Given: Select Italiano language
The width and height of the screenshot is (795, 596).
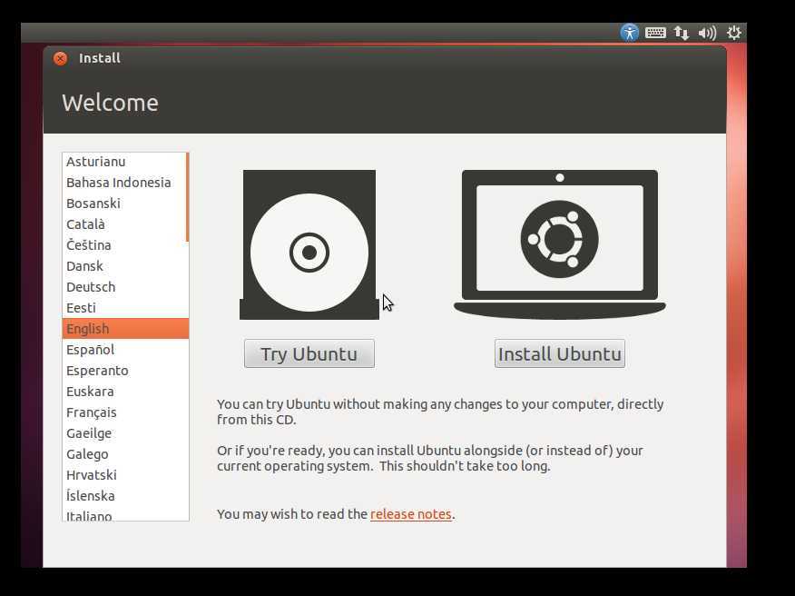Looking at the screenshot, I should click(124, 513).
